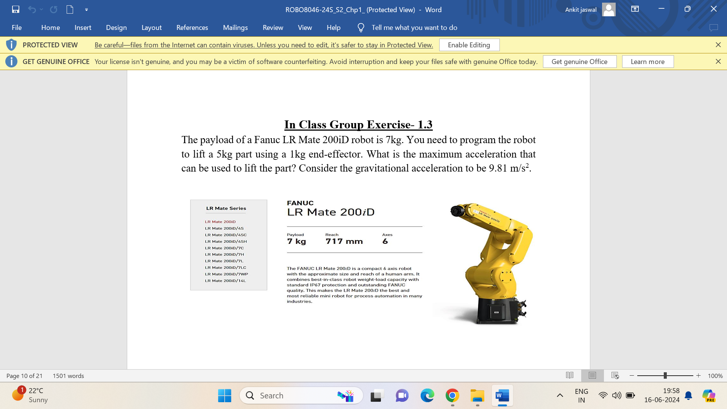The width and height of the screenshot is (727, 409).
Task: Launch Google Chrome from the taskbar
Action: pos(452,395)
